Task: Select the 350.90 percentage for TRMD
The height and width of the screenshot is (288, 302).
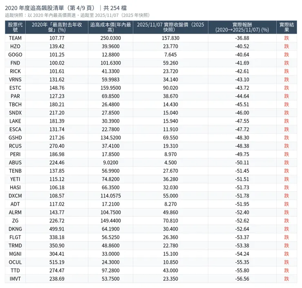Action: click(57, 246)
